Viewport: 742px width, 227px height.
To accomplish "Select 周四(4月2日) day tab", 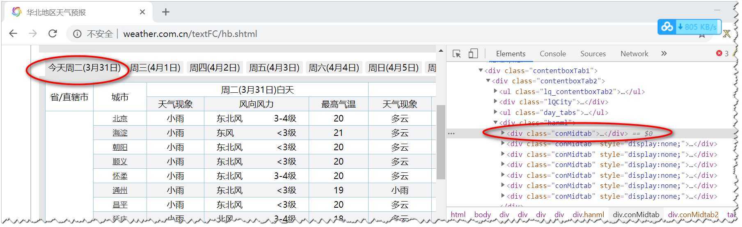I will click(x=215, y=68).
